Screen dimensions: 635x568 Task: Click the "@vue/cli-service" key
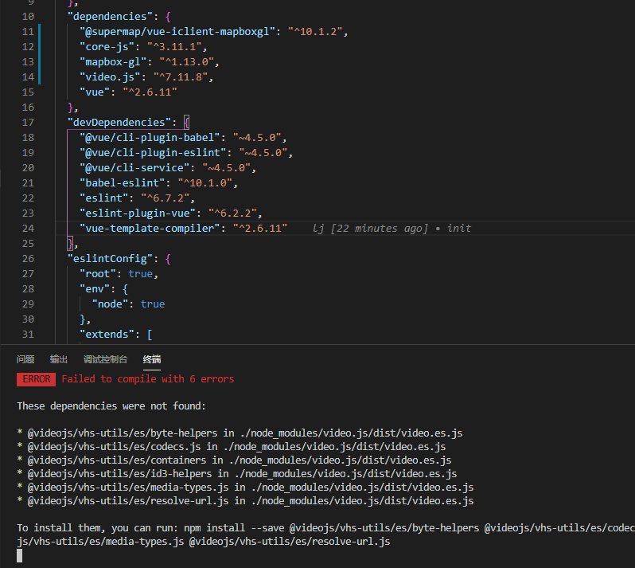coord(134,168)
